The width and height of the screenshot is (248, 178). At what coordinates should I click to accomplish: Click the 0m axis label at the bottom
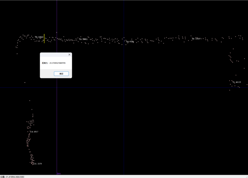(x=59, y=173)
